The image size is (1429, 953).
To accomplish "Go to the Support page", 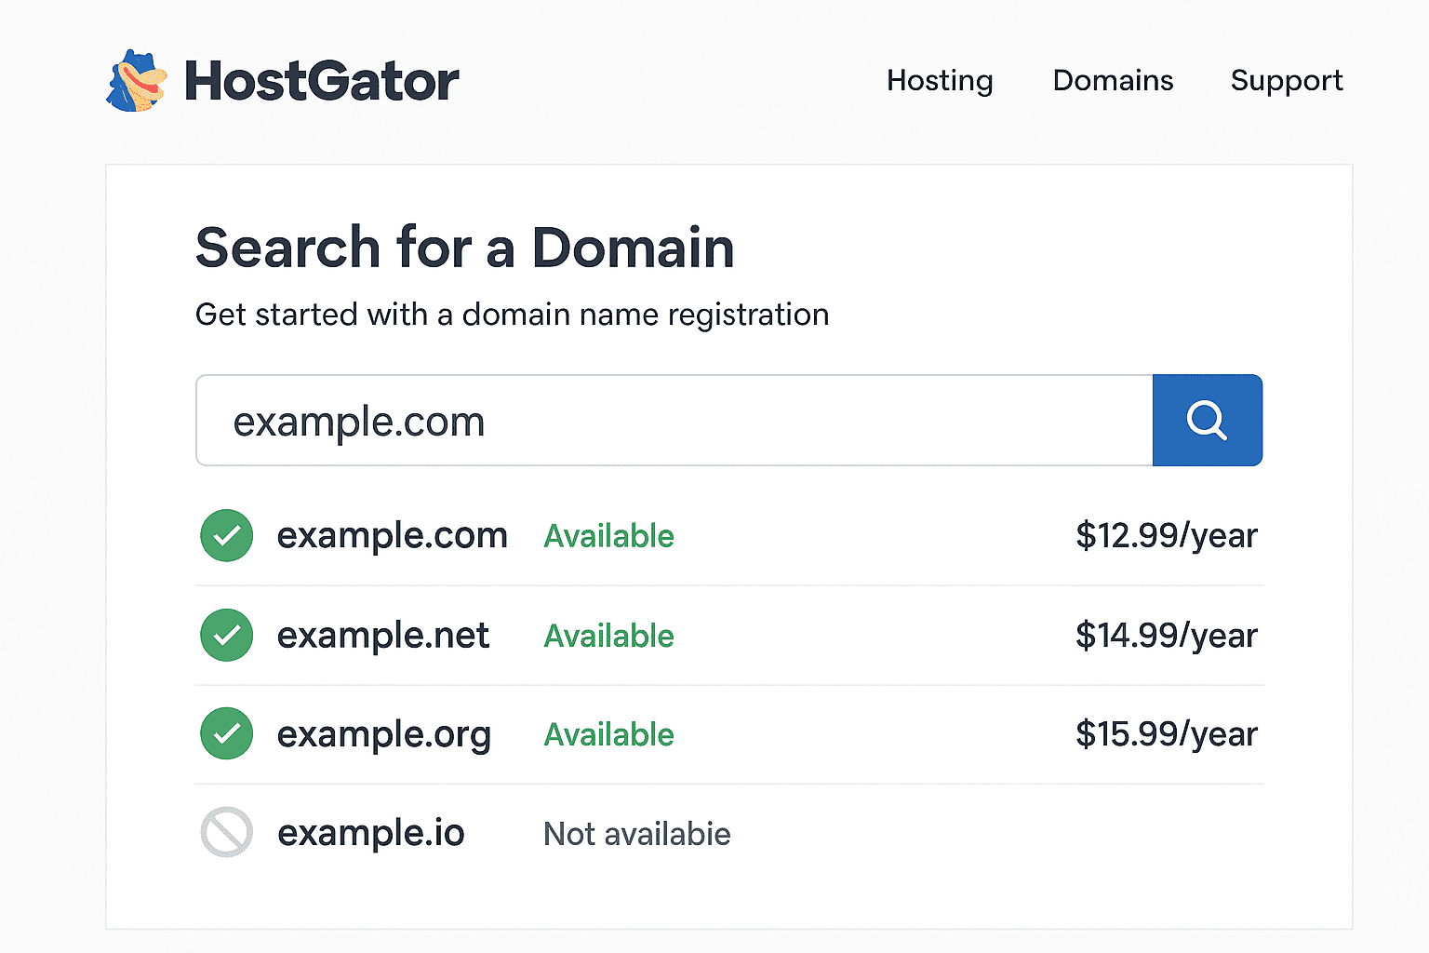I will [x=1287, y=81].
